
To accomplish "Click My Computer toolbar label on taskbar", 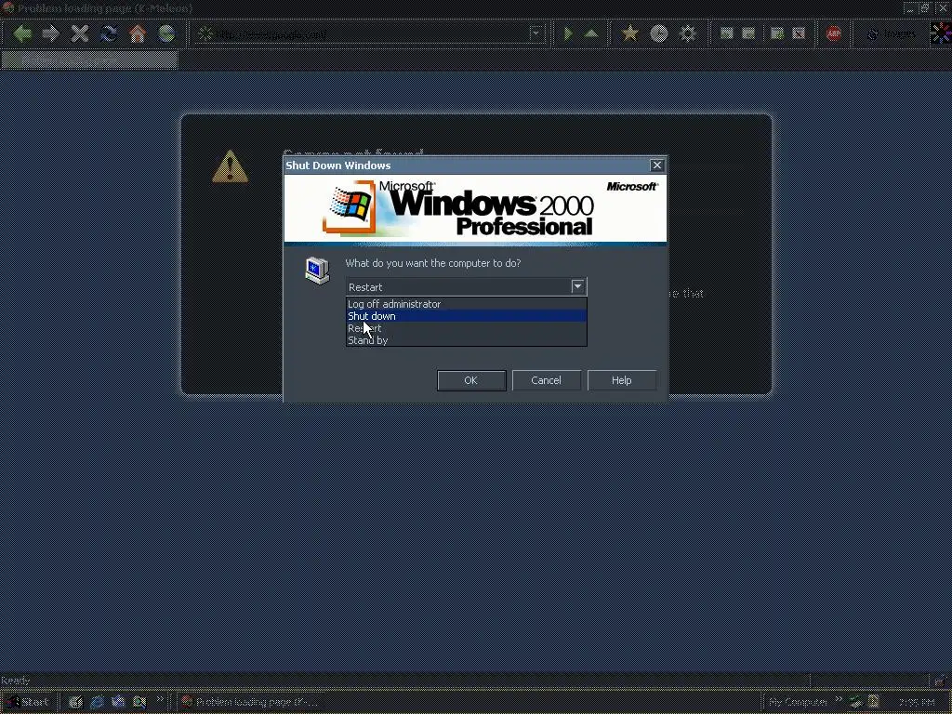I will coord(798,702).
